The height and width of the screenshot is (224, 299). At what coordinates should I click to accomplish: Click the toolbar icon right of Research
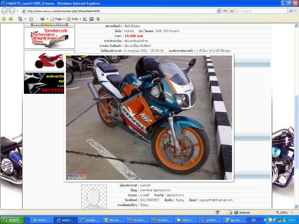coord(92,19)
